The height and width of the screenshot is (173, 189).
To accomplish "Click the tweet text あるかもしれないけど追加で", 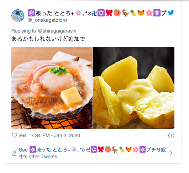I will point(48,39).
